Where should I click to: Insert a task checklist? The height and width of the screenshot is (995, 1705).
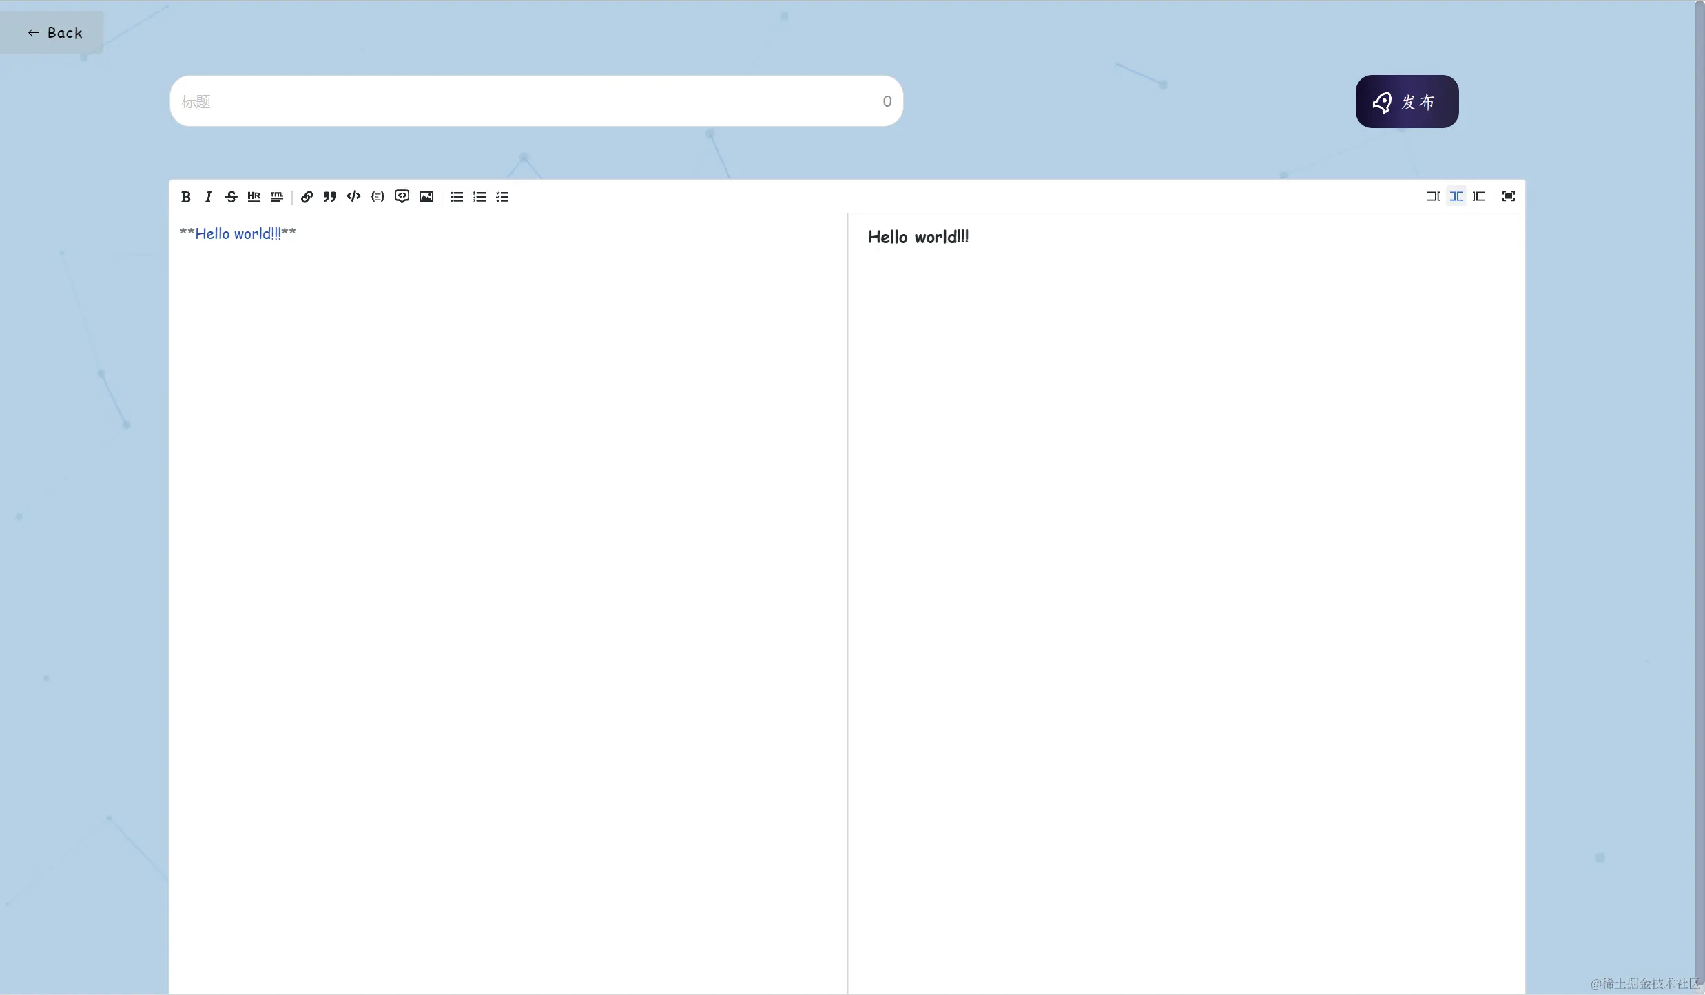coord(503,197)
